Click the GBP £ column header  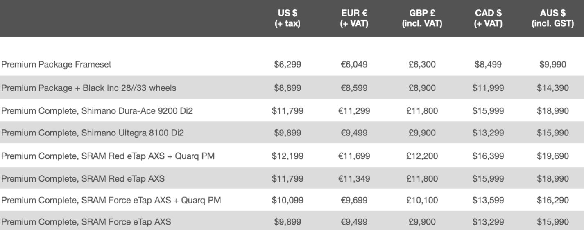point(422,19)
